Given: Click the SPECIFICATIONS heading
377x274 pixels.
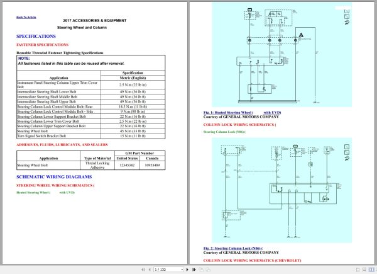Looking at the screenshot, I should pyautogui.click(x=36, y=37).
